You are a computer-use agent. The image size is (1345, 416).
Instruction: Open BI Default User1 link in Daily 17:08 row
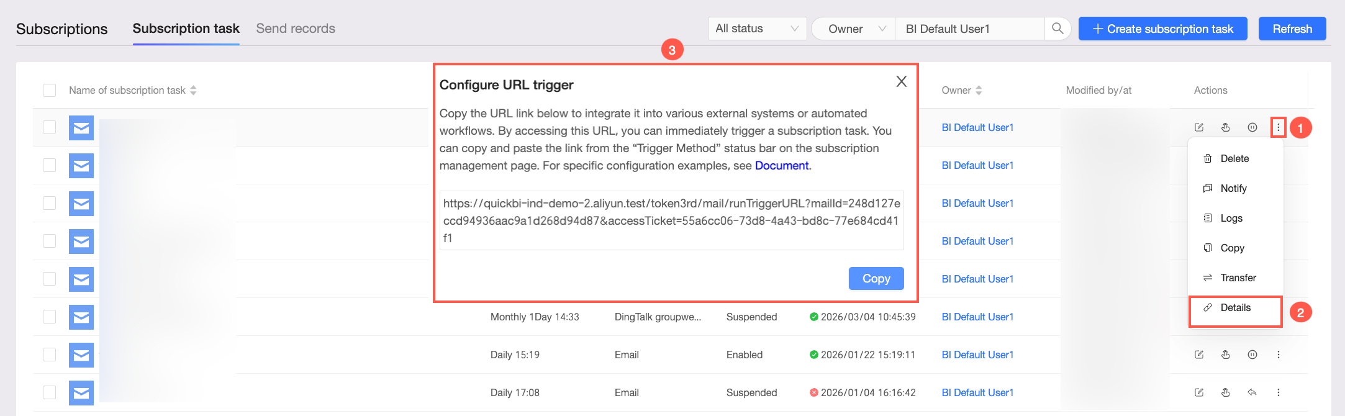[977, 392]
